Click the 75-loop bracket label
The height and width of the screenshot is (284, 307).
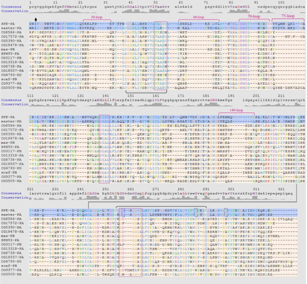tap(287, 17)
